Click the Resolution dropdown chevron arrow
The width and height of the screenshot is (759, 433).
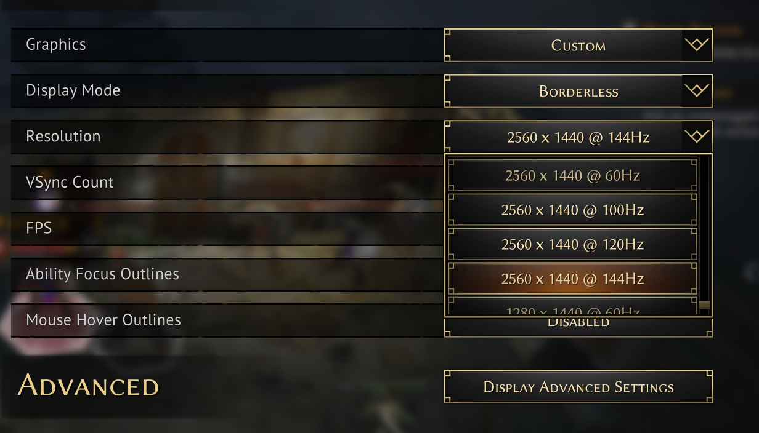pyautogui.click(x=697, y=137)
